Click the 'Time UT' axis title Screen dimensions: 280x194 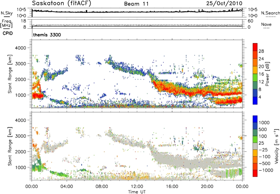137,192
